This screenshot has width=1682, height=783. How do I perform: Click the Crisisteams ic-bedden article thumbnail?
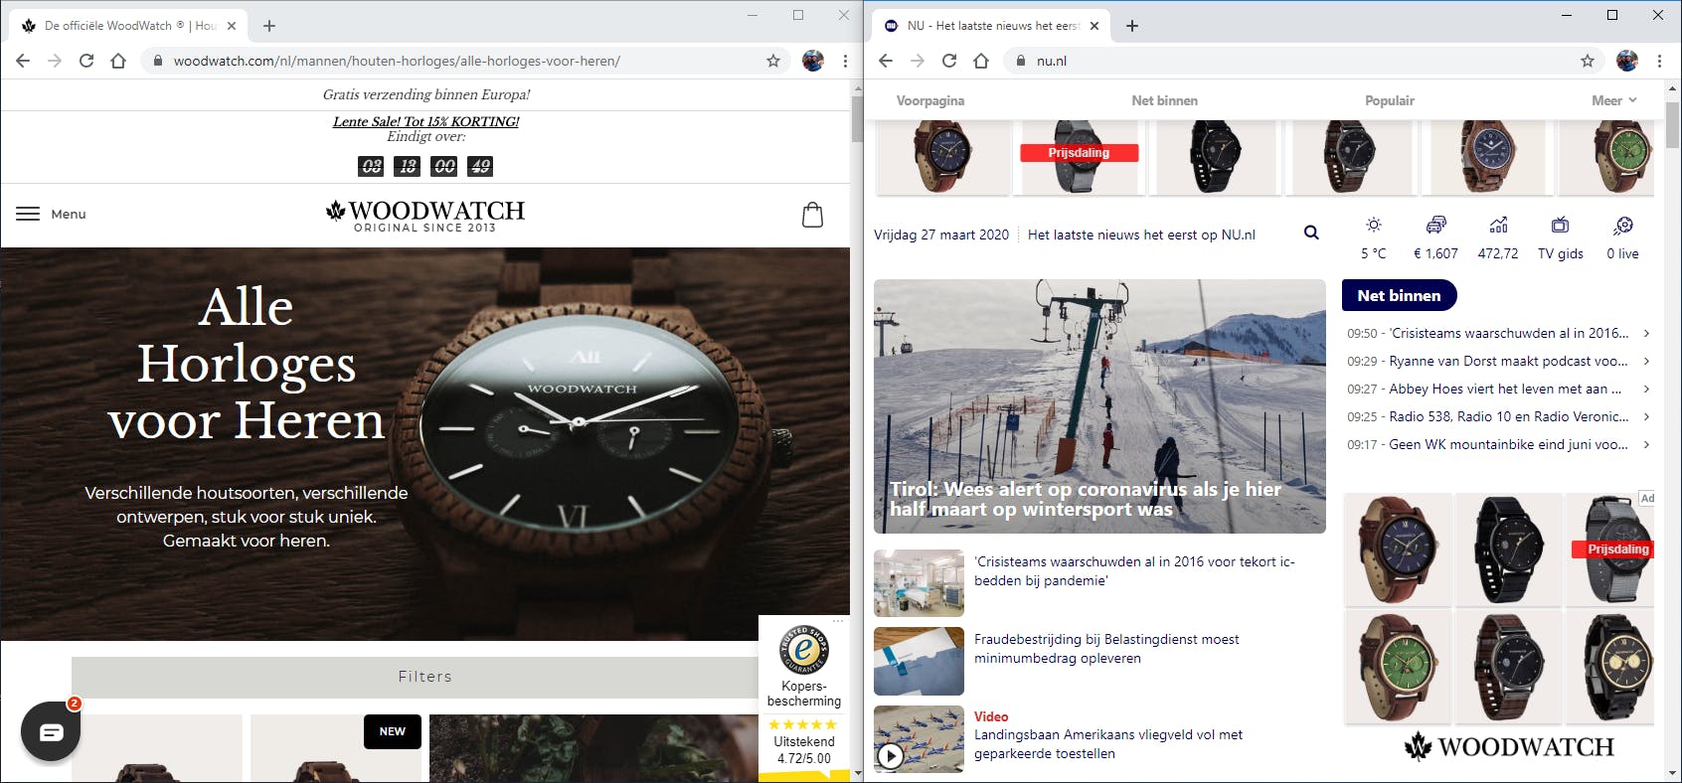click(x=919, y=583)
